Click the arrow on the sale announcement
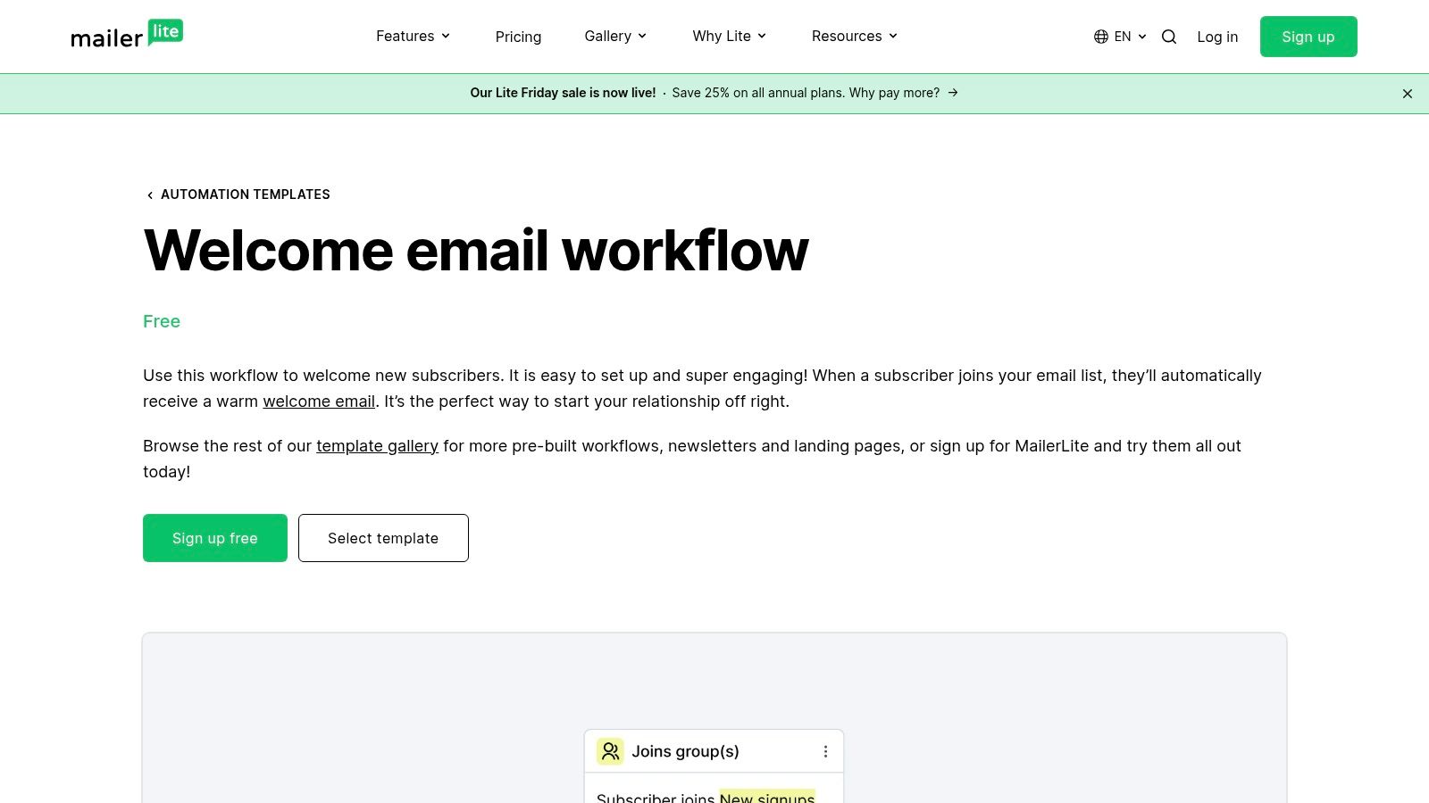Viewport: 1429px width, 803px height. pos(952,93)
